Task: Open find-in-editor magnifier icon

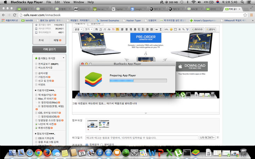Action: (x=183, y=29)
